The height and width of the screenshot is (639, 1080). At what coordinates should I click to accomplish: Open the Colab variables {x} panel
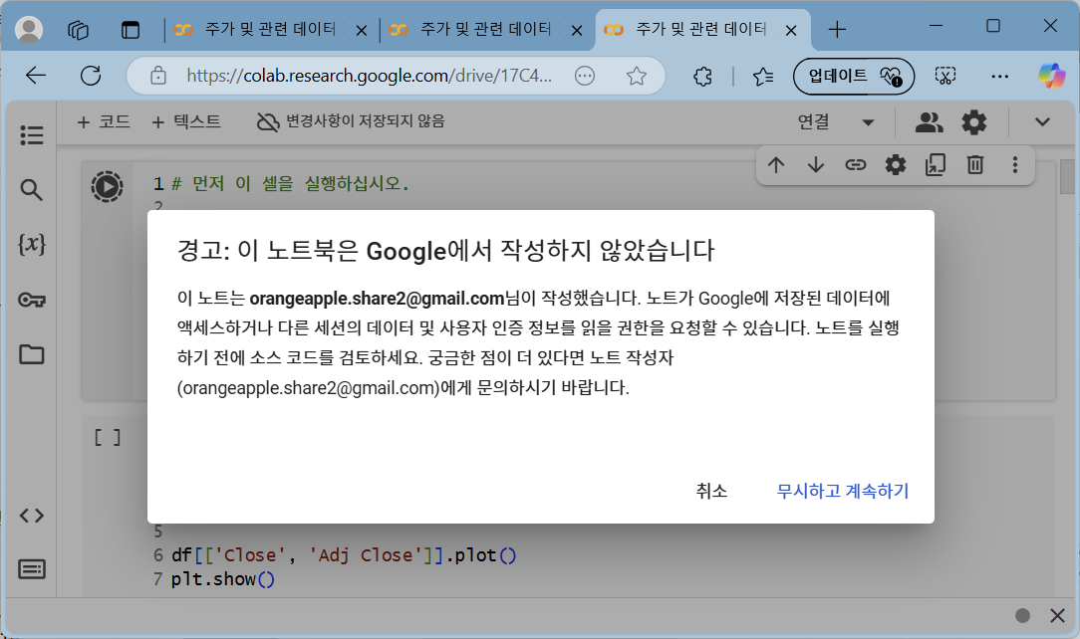(x=32, y=244)
